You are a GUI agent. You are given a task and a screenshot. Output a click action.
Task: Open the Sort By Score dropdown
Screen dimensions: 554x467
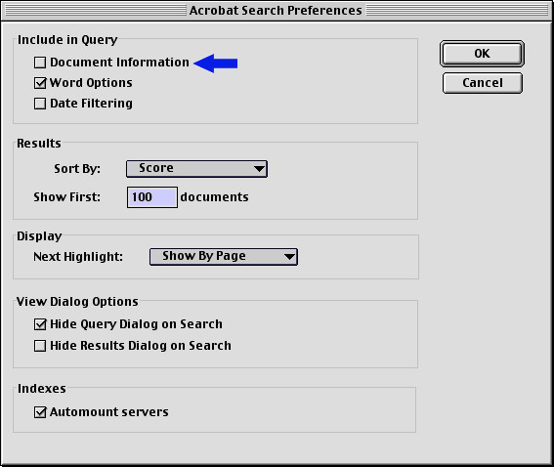(196, 168)
